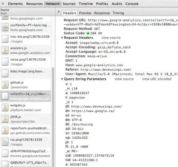Click the green 200 OK status indicator
The height and width of the screenshot is (167, 178).
88,33
